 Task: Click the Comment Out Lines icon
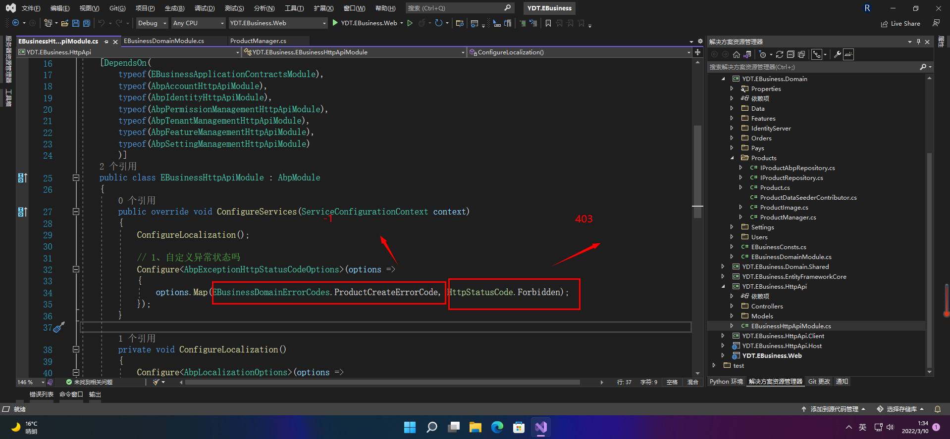point(523,23)
